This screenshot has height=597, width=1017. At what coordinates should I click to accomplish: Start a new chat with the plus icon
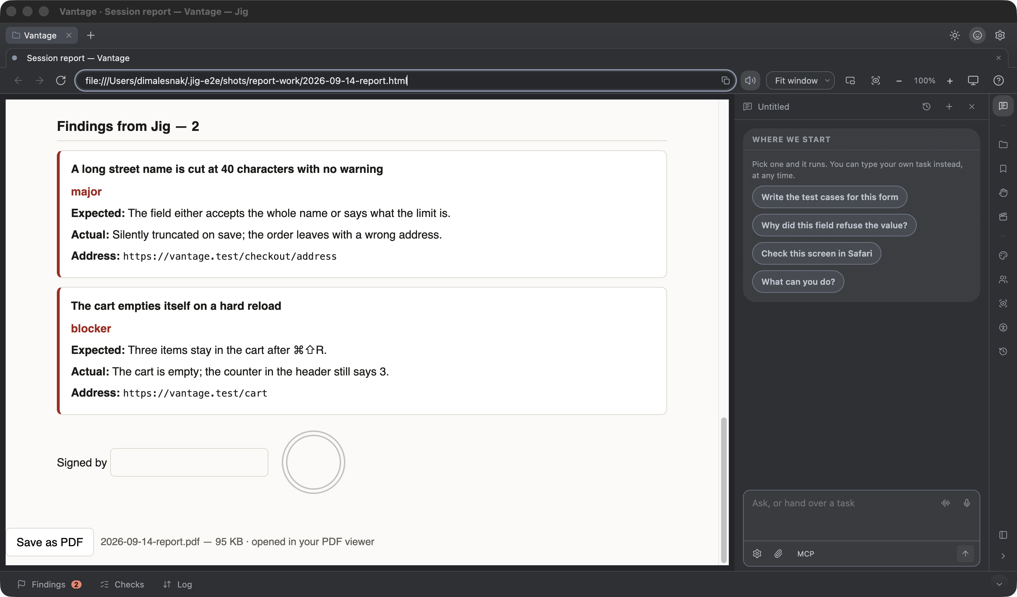point(949,107)
